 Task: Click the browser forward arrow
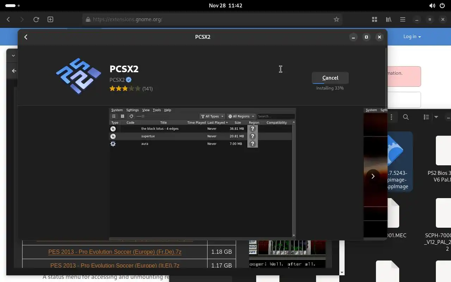tap(22, 20)
